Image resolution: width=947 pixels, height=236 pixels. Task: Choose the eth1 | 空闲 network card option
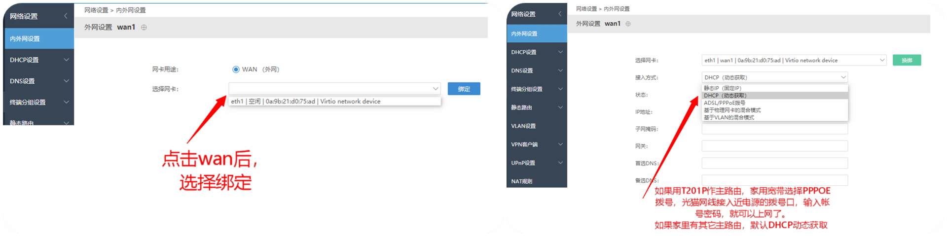(x=306, y=101)
